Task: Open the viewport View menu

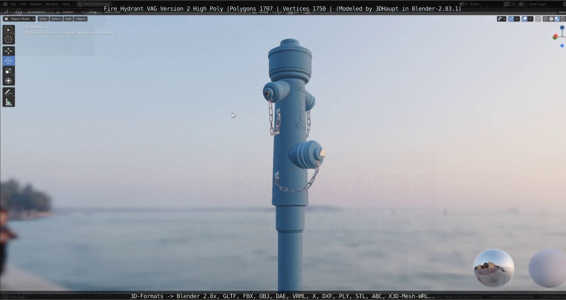Action: click(x=43, y=19)
